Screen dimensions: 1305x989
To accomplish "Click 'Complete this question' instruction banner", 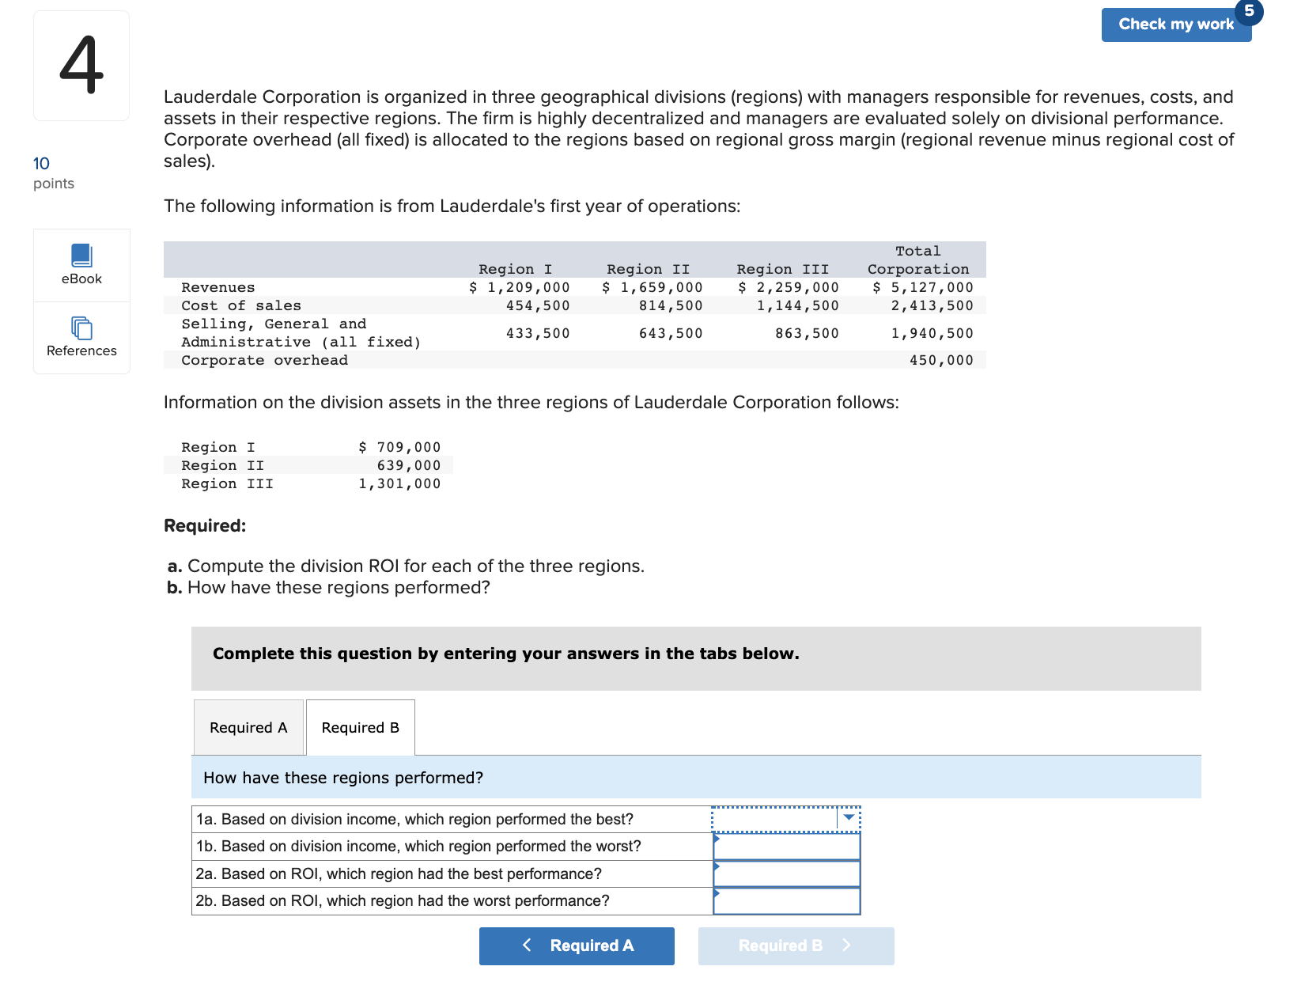I will (x=696, y=658).
